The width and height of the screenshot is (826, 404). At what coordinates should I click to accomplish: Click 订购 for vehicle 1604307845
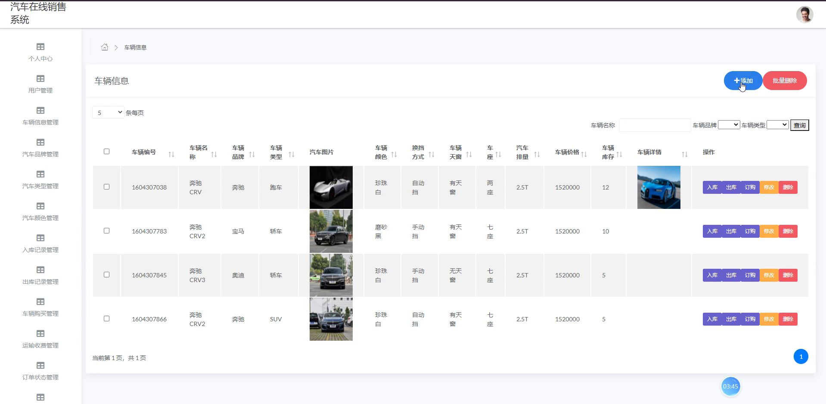pos(750,275)
